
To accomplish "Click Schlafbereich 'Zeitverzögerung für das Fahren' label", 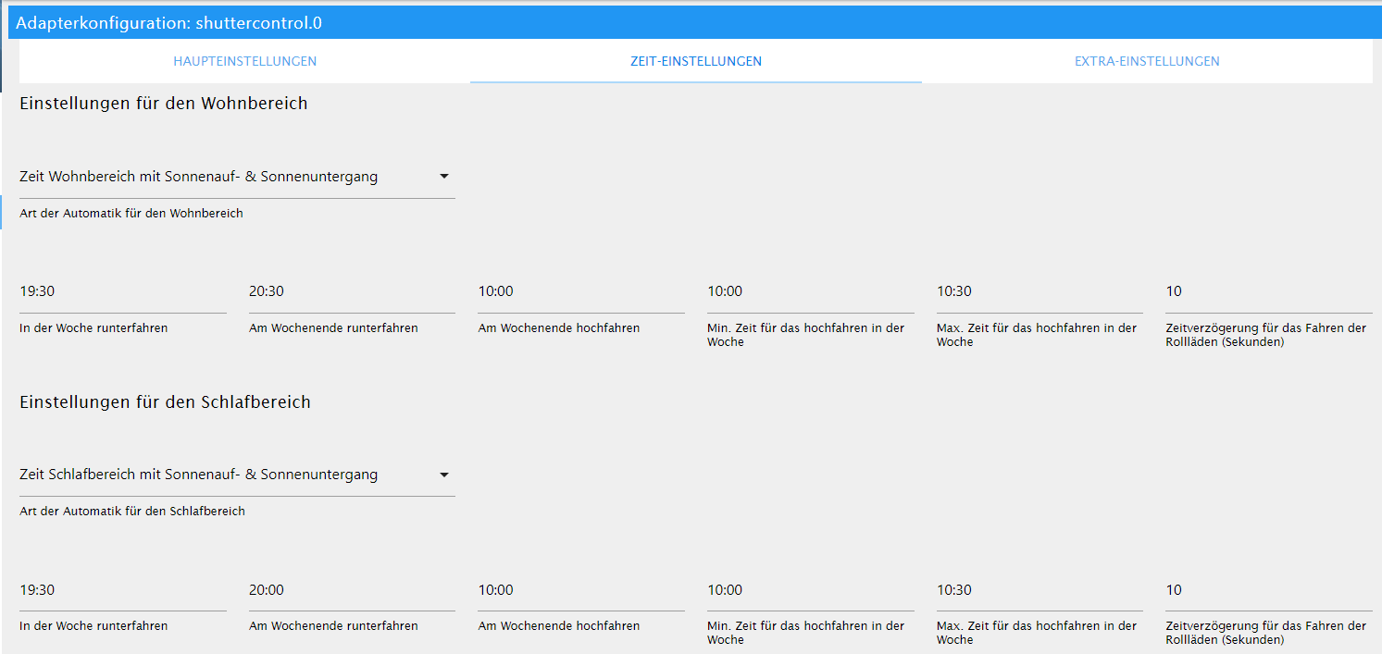I will 1265,633.
